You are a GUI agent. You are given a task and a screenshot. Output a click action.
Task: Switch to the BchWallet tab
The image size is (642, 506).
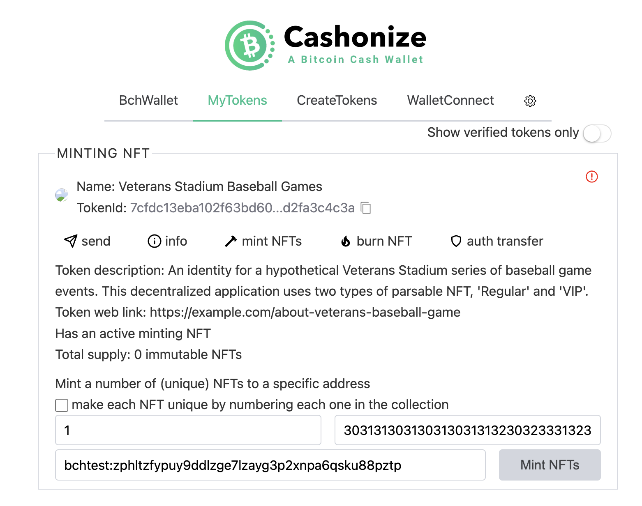148,101
